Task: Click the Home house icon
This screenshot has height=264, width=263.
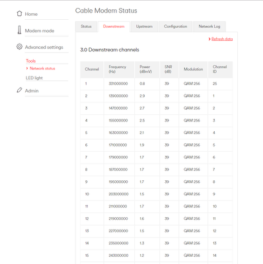Action: pyautogui.click(x=19, y=14)
